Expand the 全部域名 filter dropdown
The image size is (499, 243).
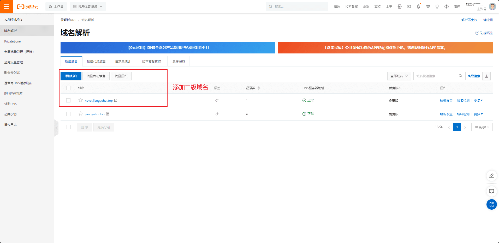coord(399,76)
